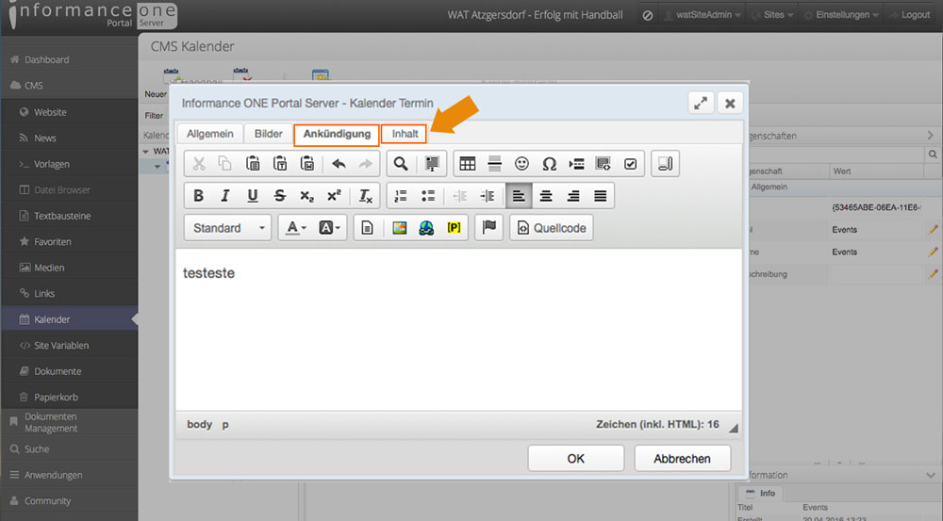Click the body element path
This screenshot has width=943, height=521.
click(199, 424)
